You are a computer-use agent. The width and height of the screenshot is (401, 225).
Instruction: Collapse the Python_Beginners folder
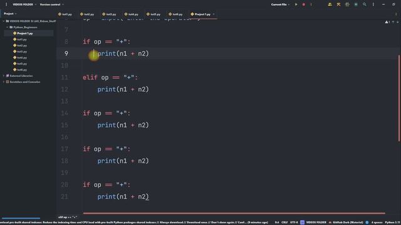click(x=7, y=27)
